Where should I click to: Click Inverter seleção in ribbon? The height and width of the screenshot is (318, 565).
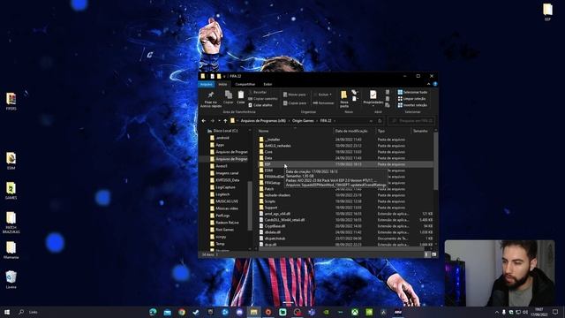pos(412,105)
